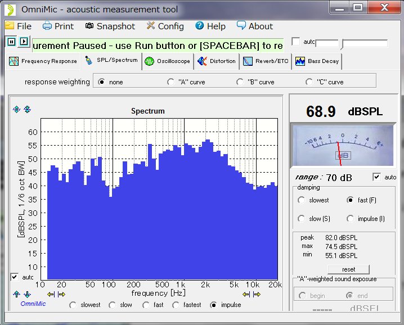Image resolution: width=404 pixels, height=325 pixels.
Task: Toggle the auto checkbox below the graph axis
Action: tap(14, 277)
